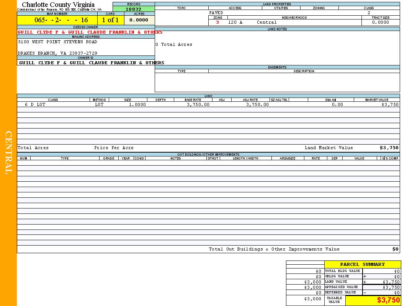
Task: Click mailing address line 5100 West Point Stevens Road
Action: point(57,42)
